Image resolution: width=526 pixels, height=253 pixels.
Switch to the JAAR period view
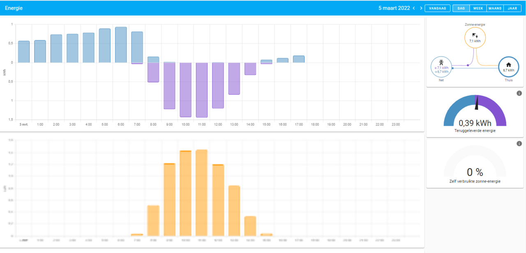pos(512,8)
